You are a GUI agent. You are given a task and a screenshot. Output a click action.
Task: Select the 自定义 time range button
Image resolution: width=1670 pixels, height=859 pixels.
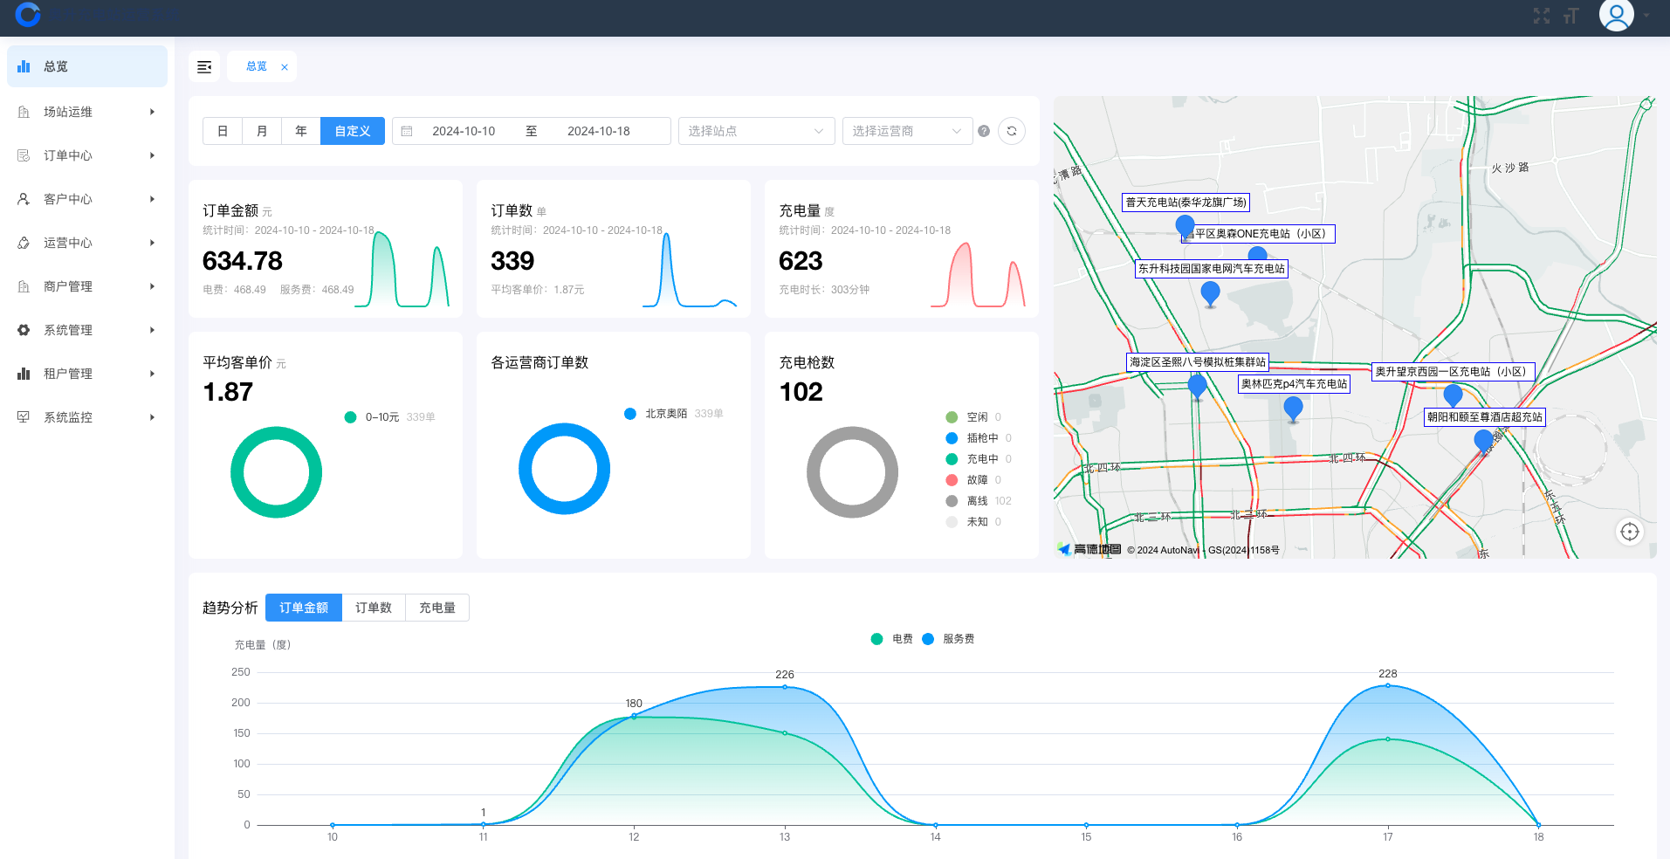click(x=353, y=131)
